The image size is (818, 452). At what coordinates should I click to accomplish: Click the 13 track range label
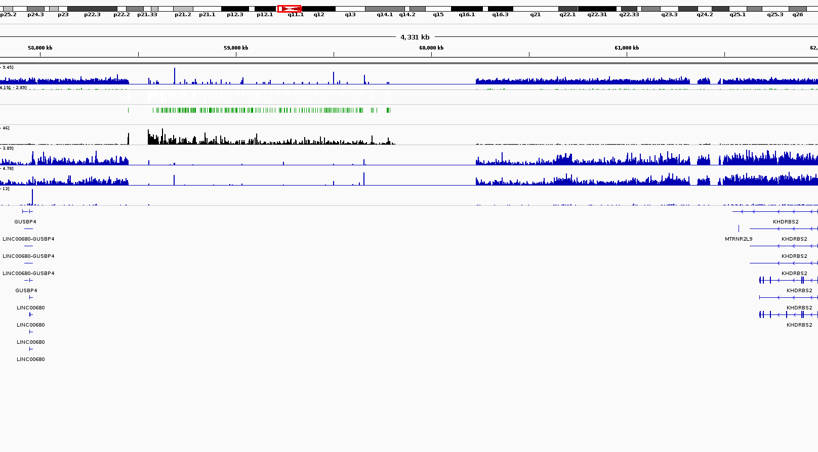click(x=5, y=189)
